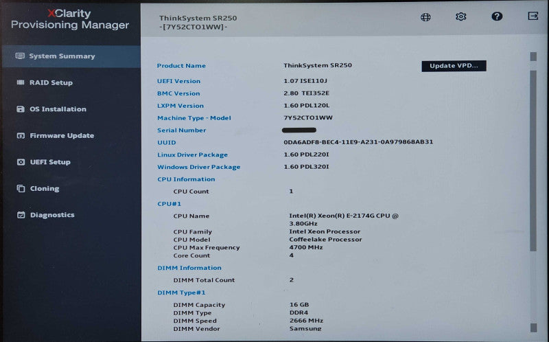The height and width of the screenshot is (342, 549).
Task: Click the Samsung vendor value
Action: pyautogui.click(x=305, y=329)
